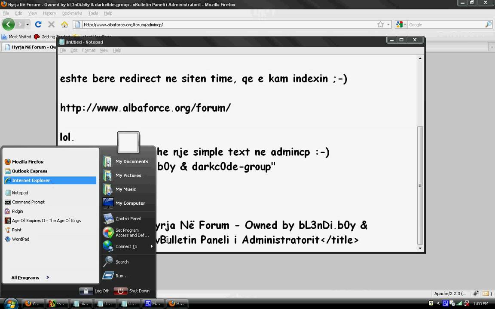This screenshot has height=309, width=495.
Task: Click the Google search field
Action: 446,24
